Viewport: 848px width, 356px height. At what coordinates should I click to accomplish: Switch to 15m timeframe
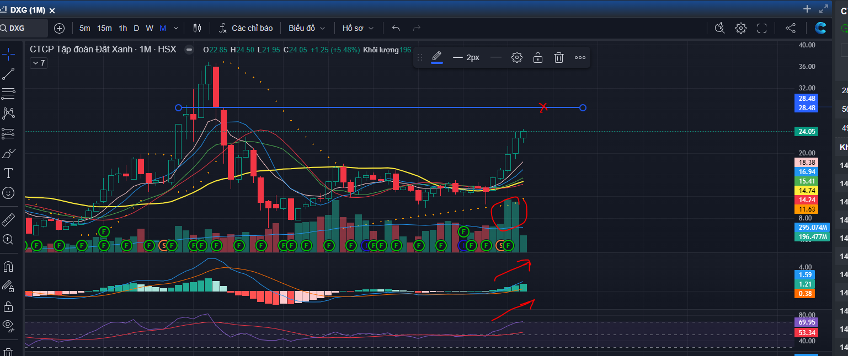pyautogui.click(x=104, y=28)
